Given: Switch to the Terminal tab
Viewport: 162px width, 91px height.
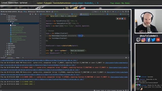Looking at the screenshot, I should point(3,58).
